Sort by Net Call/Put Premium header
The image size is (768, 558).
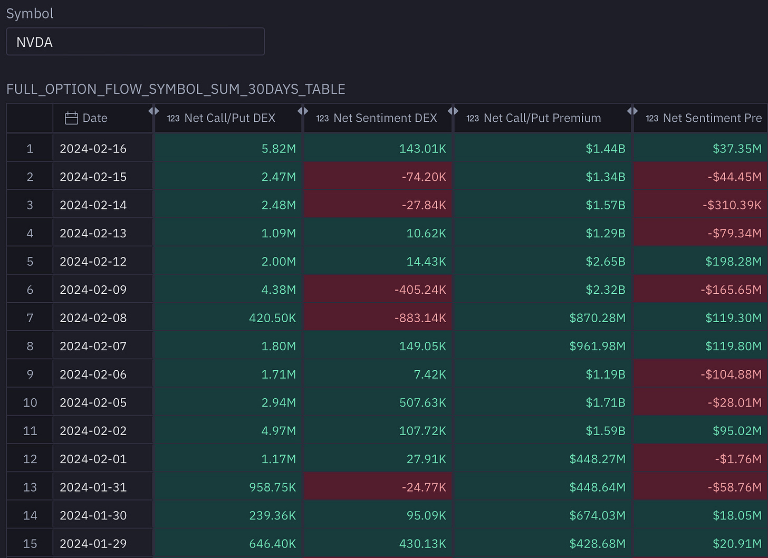[x=543, y=118]
